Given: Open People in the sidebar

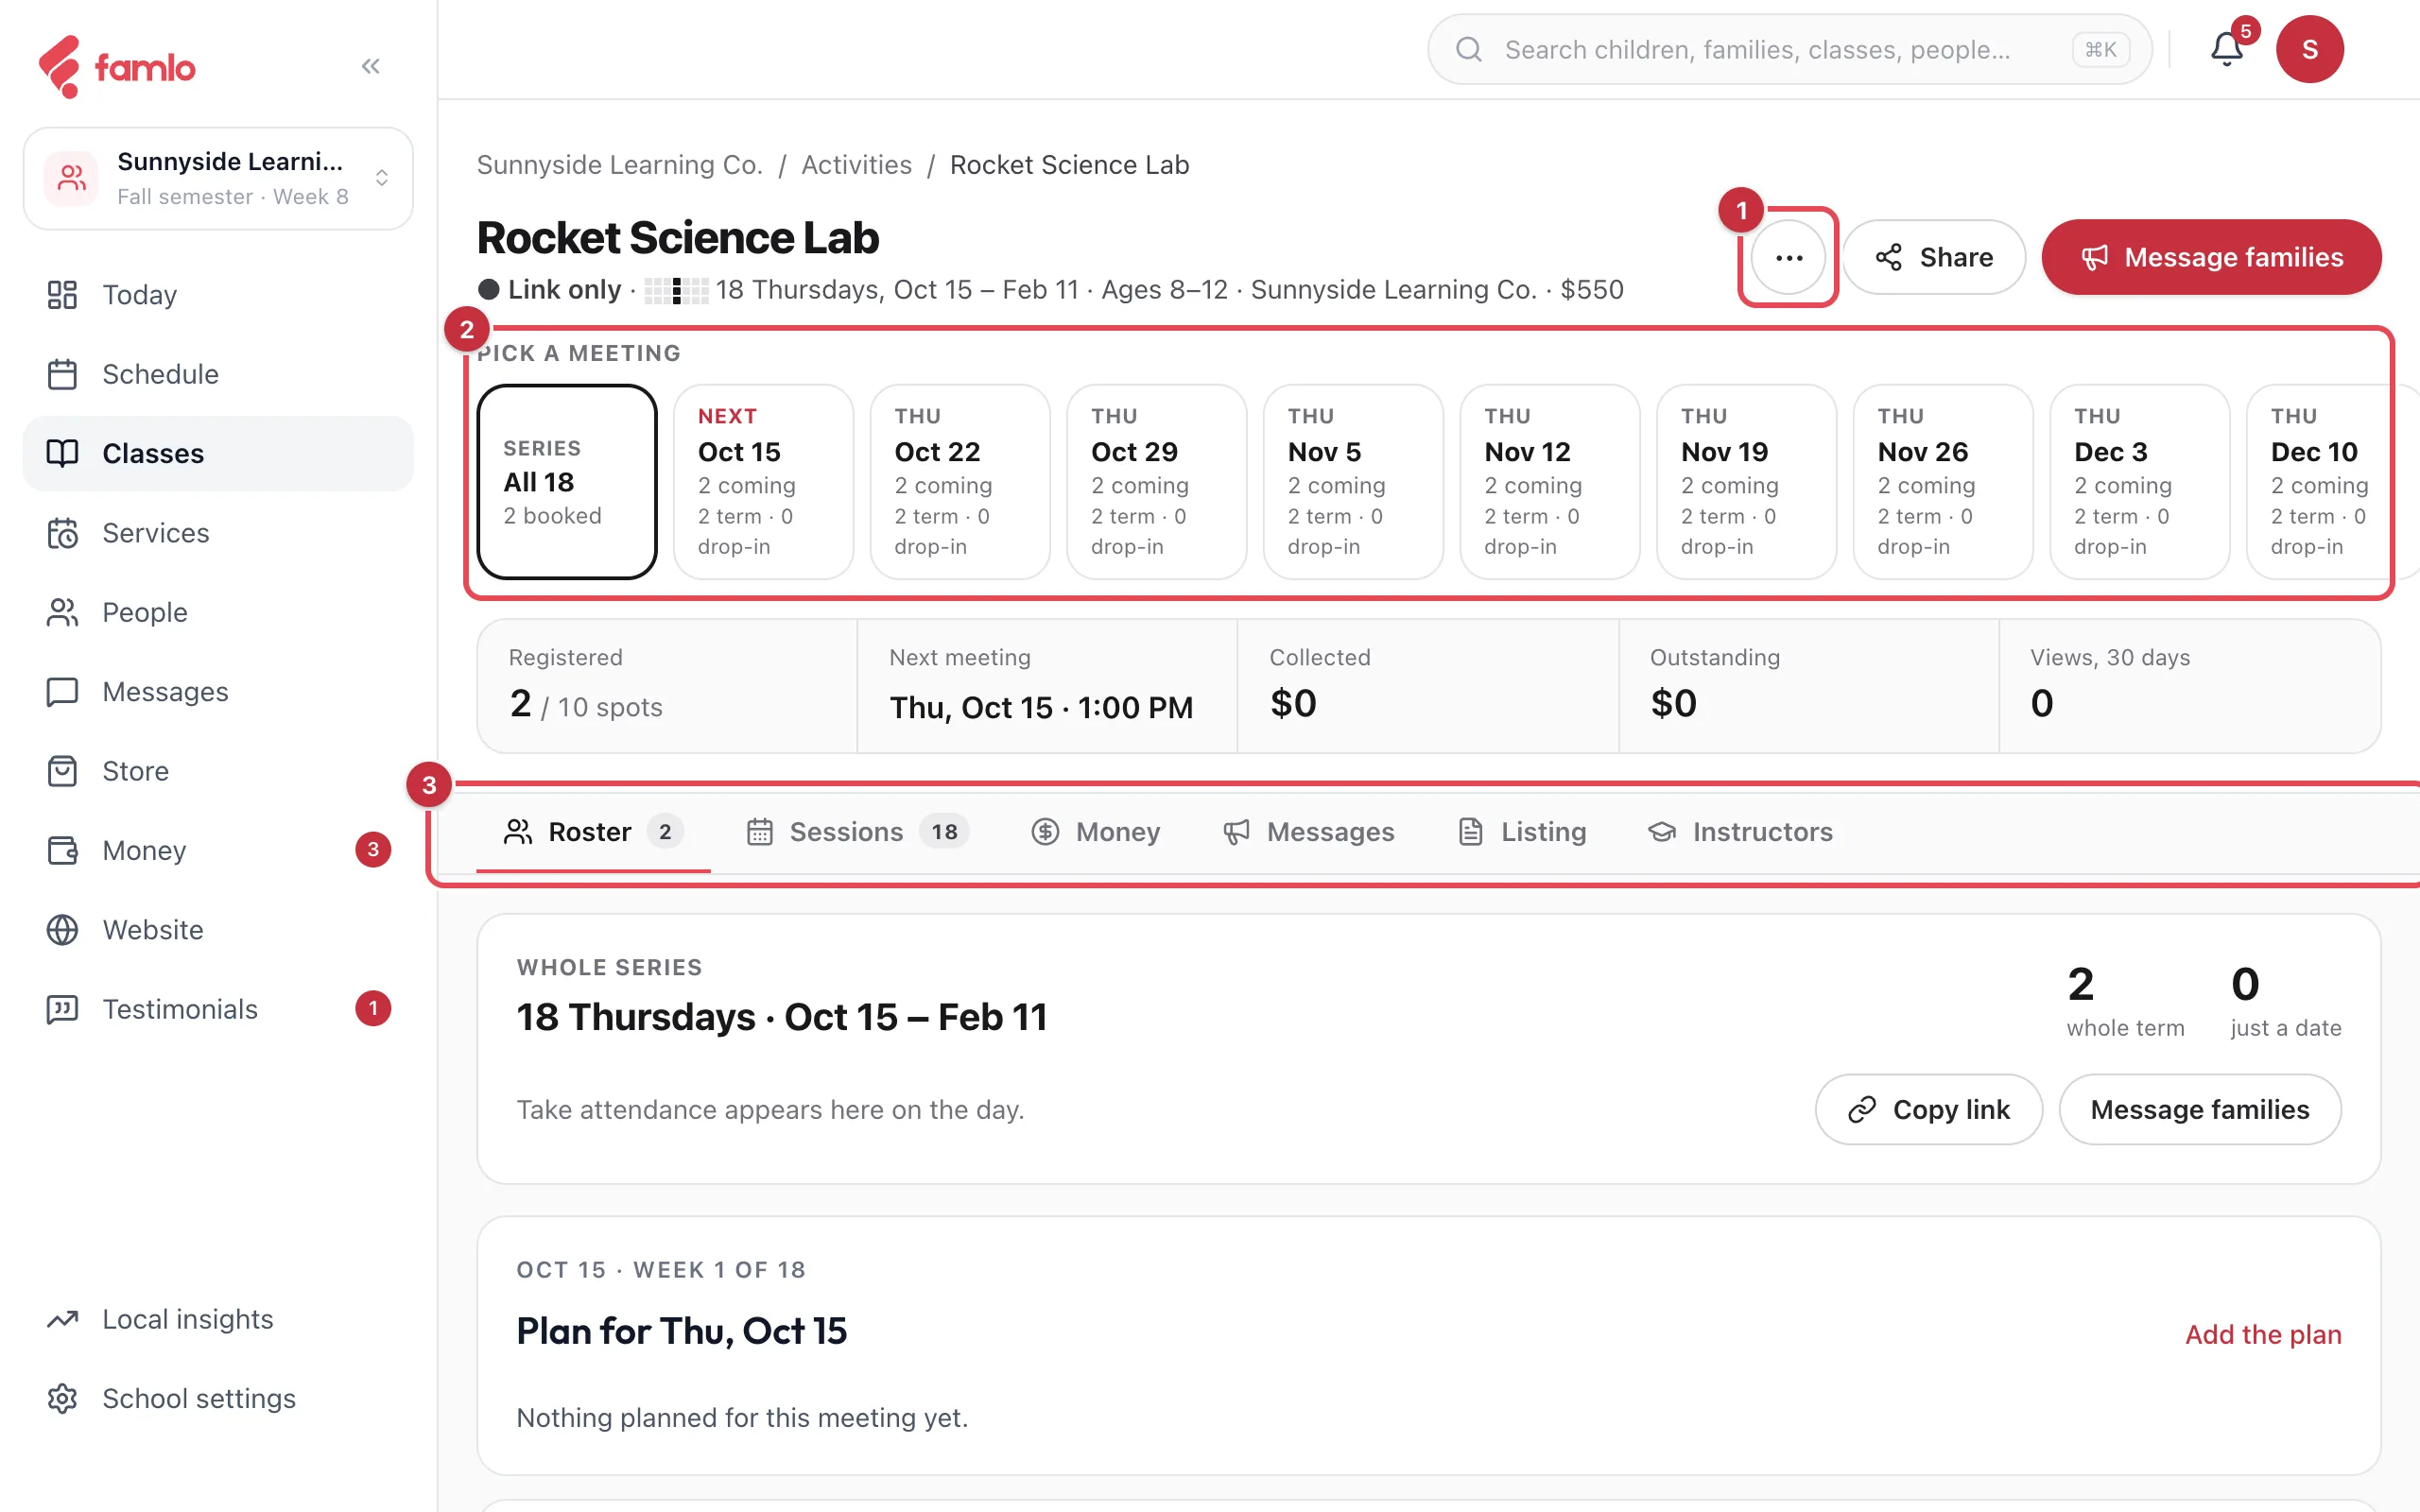Looking at the screenshot, I should (218, 612).
